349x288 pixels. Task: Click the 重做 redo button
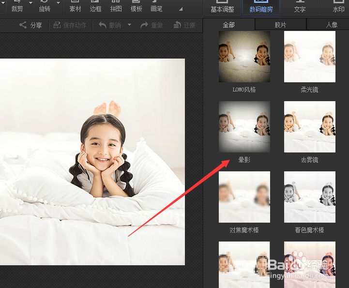pos(152,25)
